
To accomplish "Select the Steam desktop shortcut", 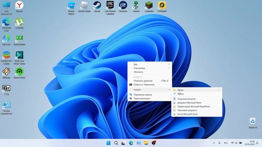I will pos(97,7).
